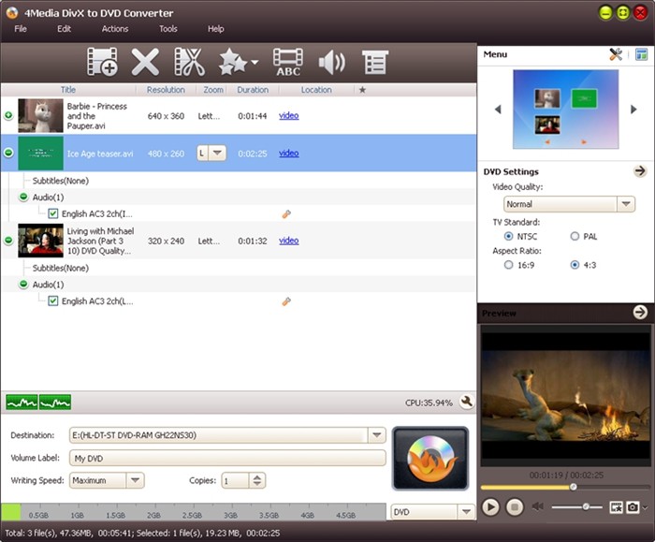
Task: Click video link for Barbie file
Action: [x=288, y=115]
